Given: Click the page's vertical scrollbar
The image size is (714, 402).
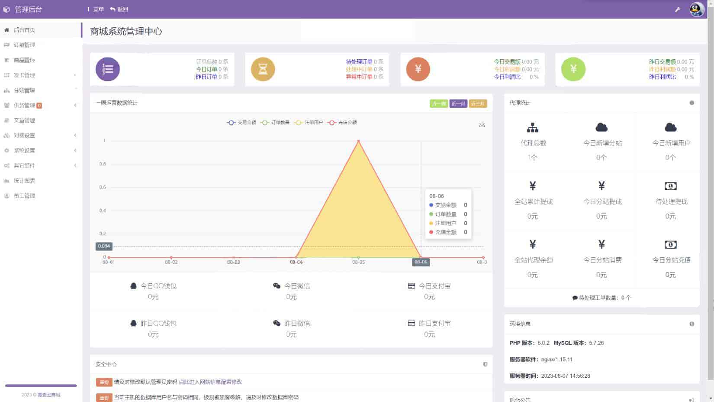Looking at the screenshot, I should (711, 173).
